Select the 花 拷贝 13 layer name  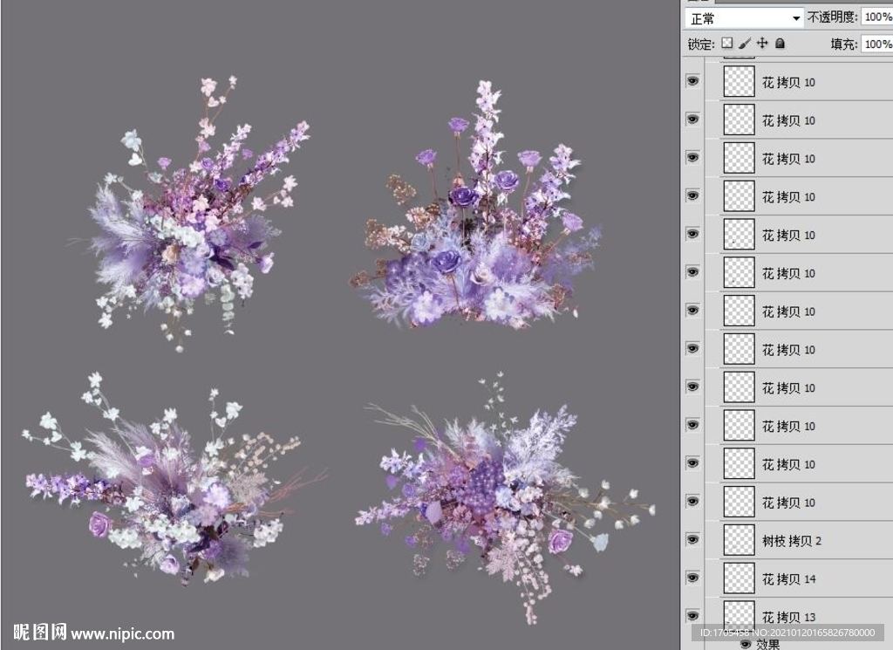click(788, 617)
